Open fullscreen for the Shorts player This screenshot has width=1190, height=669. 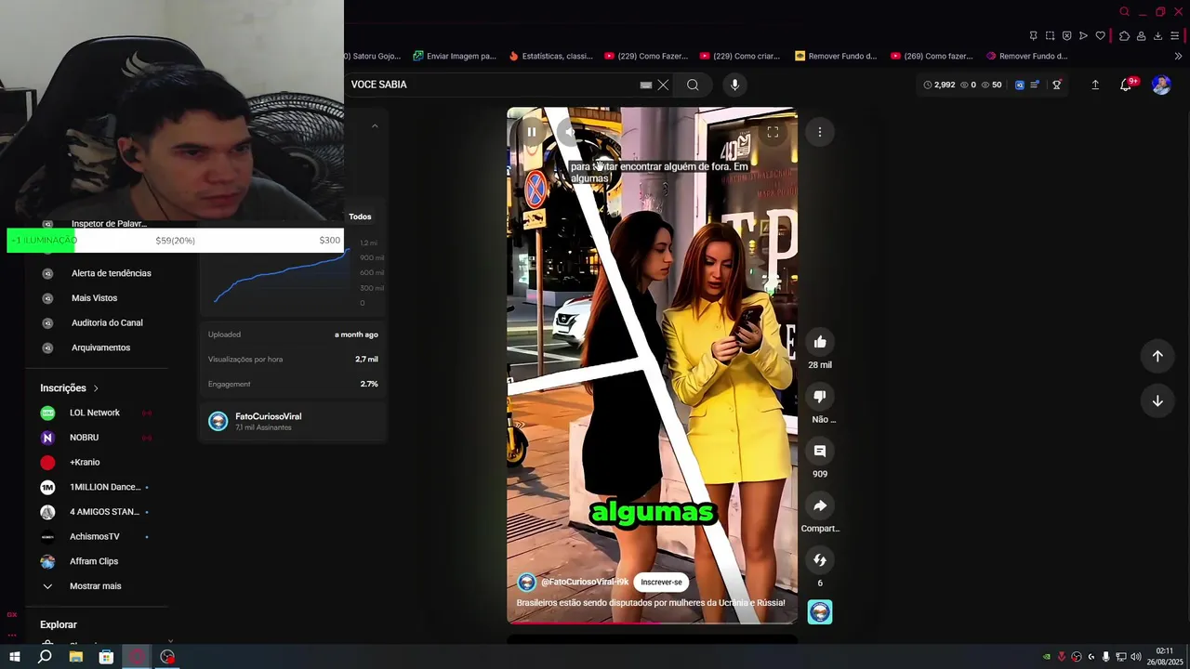click(773, 132)
